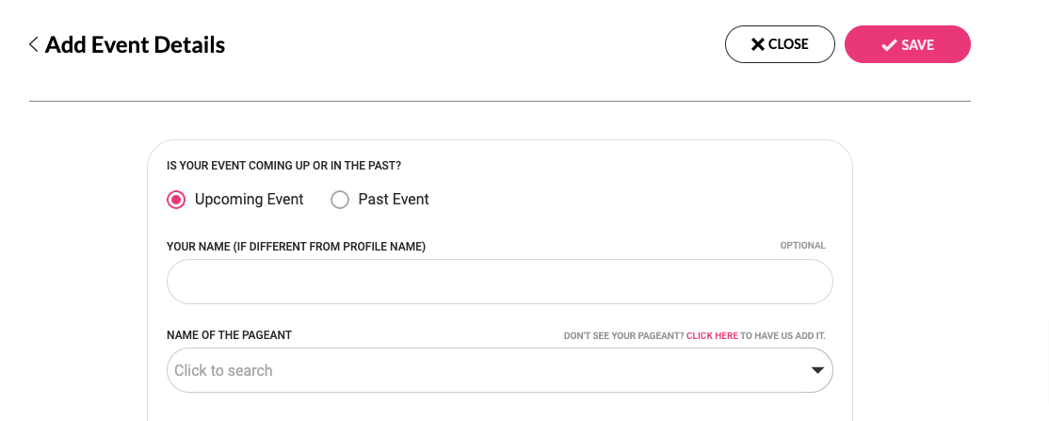1049x421 pixels.
Task: Click the 'Is your event coming up' question
Action: 283,166
